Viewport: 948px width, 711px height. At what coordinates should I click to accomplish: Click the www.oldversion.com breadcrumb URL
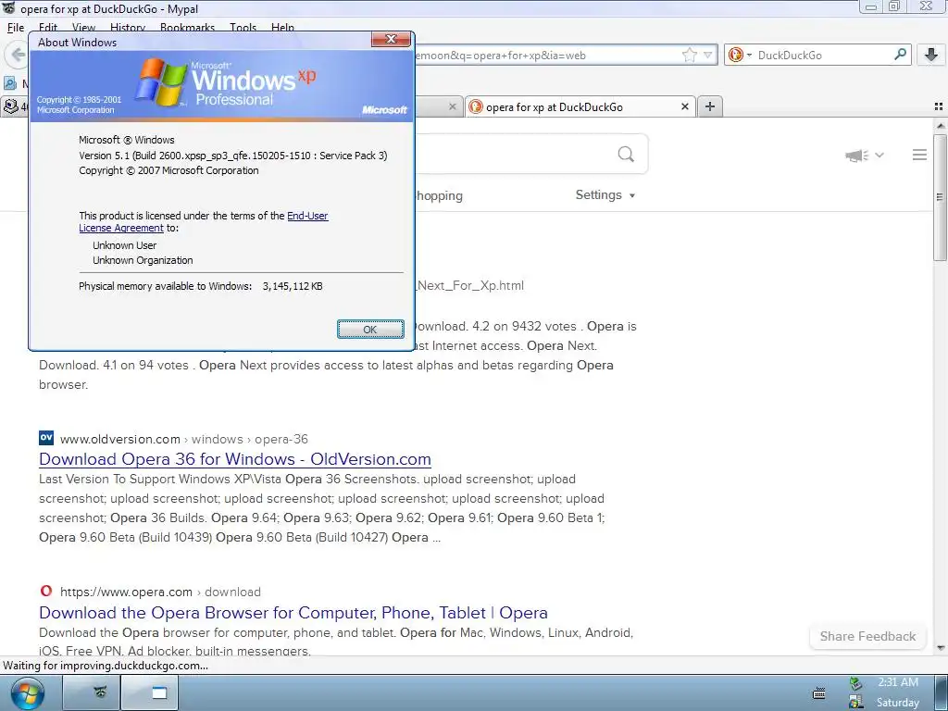[x=119, y=439]
